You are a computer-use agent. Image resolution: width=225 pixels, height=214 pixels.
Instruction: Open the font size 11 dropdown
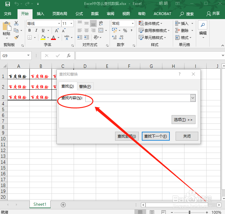[71, 23]
